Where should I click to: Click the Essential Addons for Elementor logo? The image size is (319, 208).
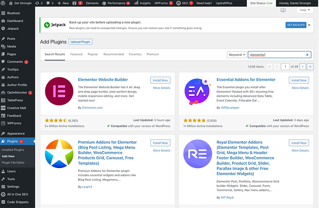click(x=197, y=91)
